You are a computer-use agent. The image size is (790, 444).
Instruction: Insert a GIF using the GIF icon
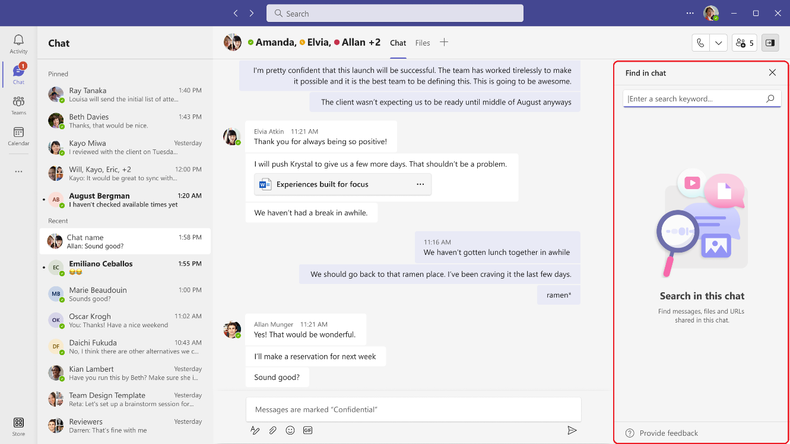coord(307,430)
